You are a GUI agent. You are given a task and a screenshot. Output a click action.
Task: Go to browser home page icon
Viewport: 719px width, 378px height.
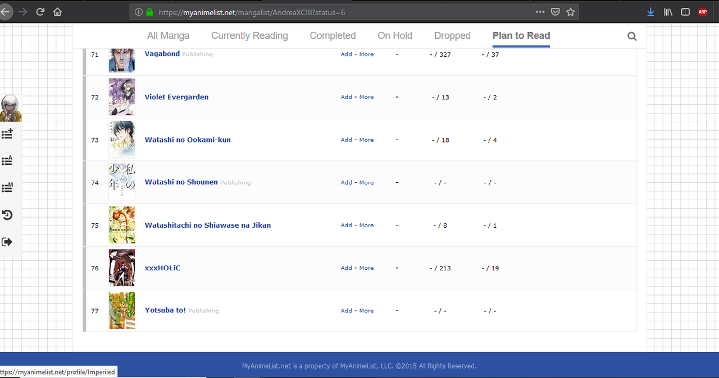pyautogui.click(x=57, y=12)
